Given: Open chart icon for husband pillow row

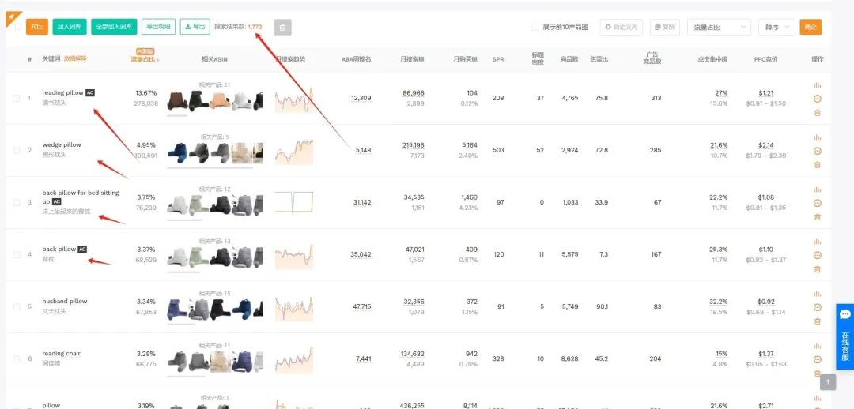Looking at the screenshot, I should click(x=817, y=294).
